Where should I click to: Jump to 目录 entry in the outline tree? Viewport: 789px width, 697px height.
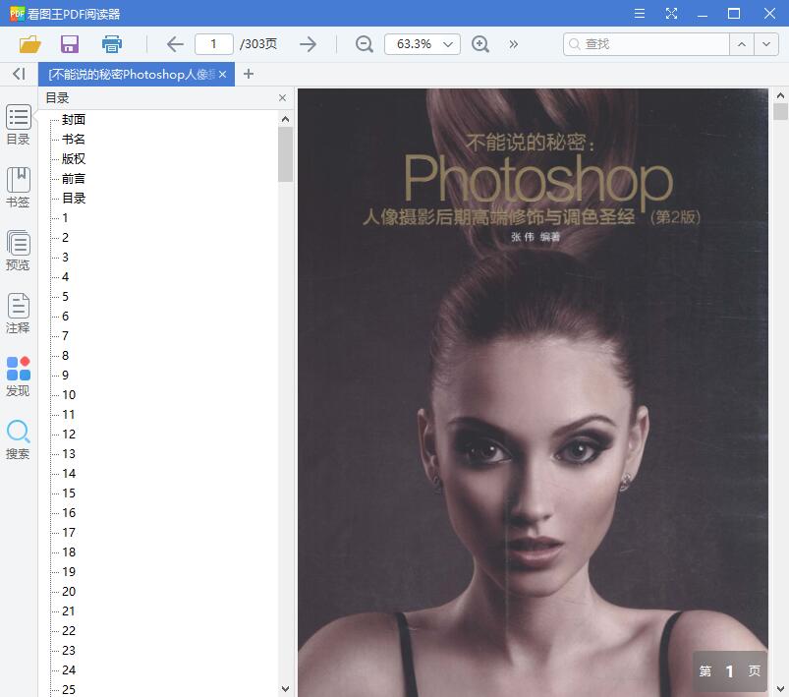click(x=74, y=198)
